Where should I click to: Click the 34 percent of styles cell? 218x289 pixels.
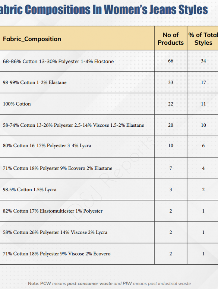click(203, 61)
